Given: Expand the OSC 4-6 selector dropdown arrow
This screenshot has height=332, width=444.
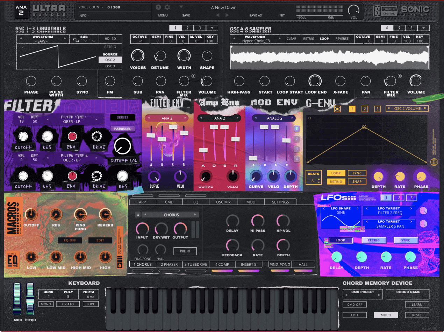Looking at the screenshot, I should (424, 28).
